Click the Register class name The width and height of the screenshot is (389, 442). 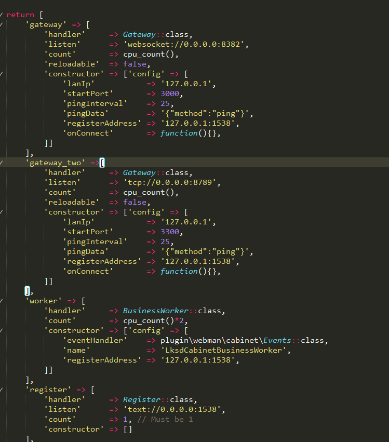point(141,399)
